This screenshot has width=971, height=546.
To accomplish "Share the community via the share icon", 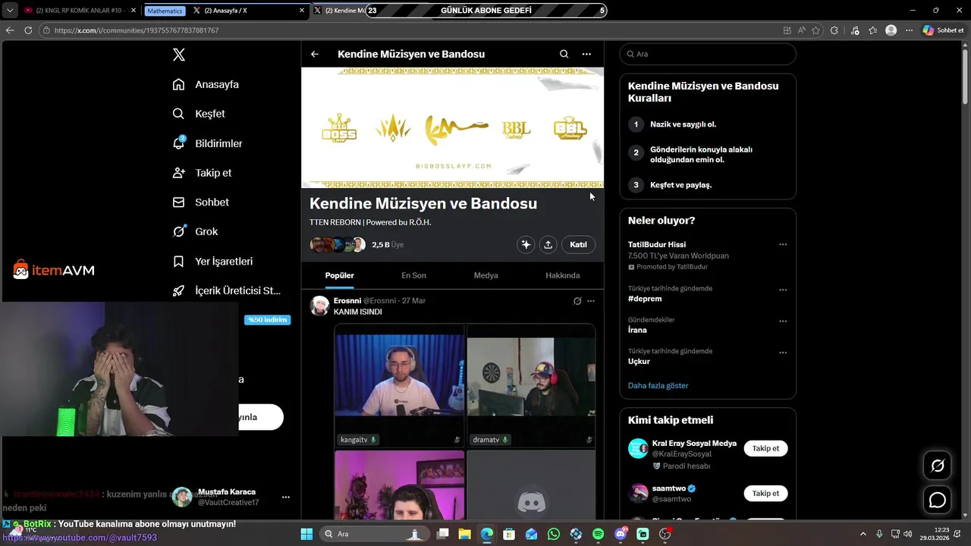I will (x=548, y=244).
